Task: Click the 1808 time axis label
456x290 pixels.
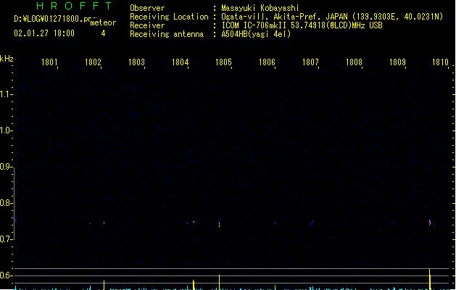Action: (354, 62)
